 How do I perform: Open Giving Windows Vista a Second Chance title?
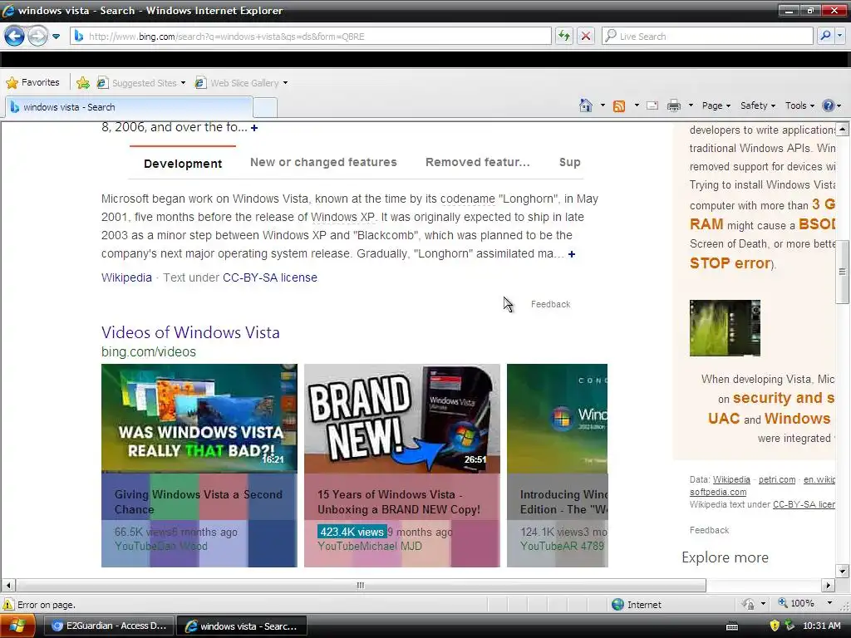pos(199,502)
